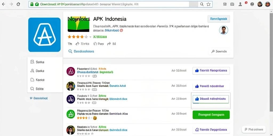Open the dark purple A app icon in the list
Image resolution: width=273 pixels, height=136 pixels.
click(x=71, y=99)
